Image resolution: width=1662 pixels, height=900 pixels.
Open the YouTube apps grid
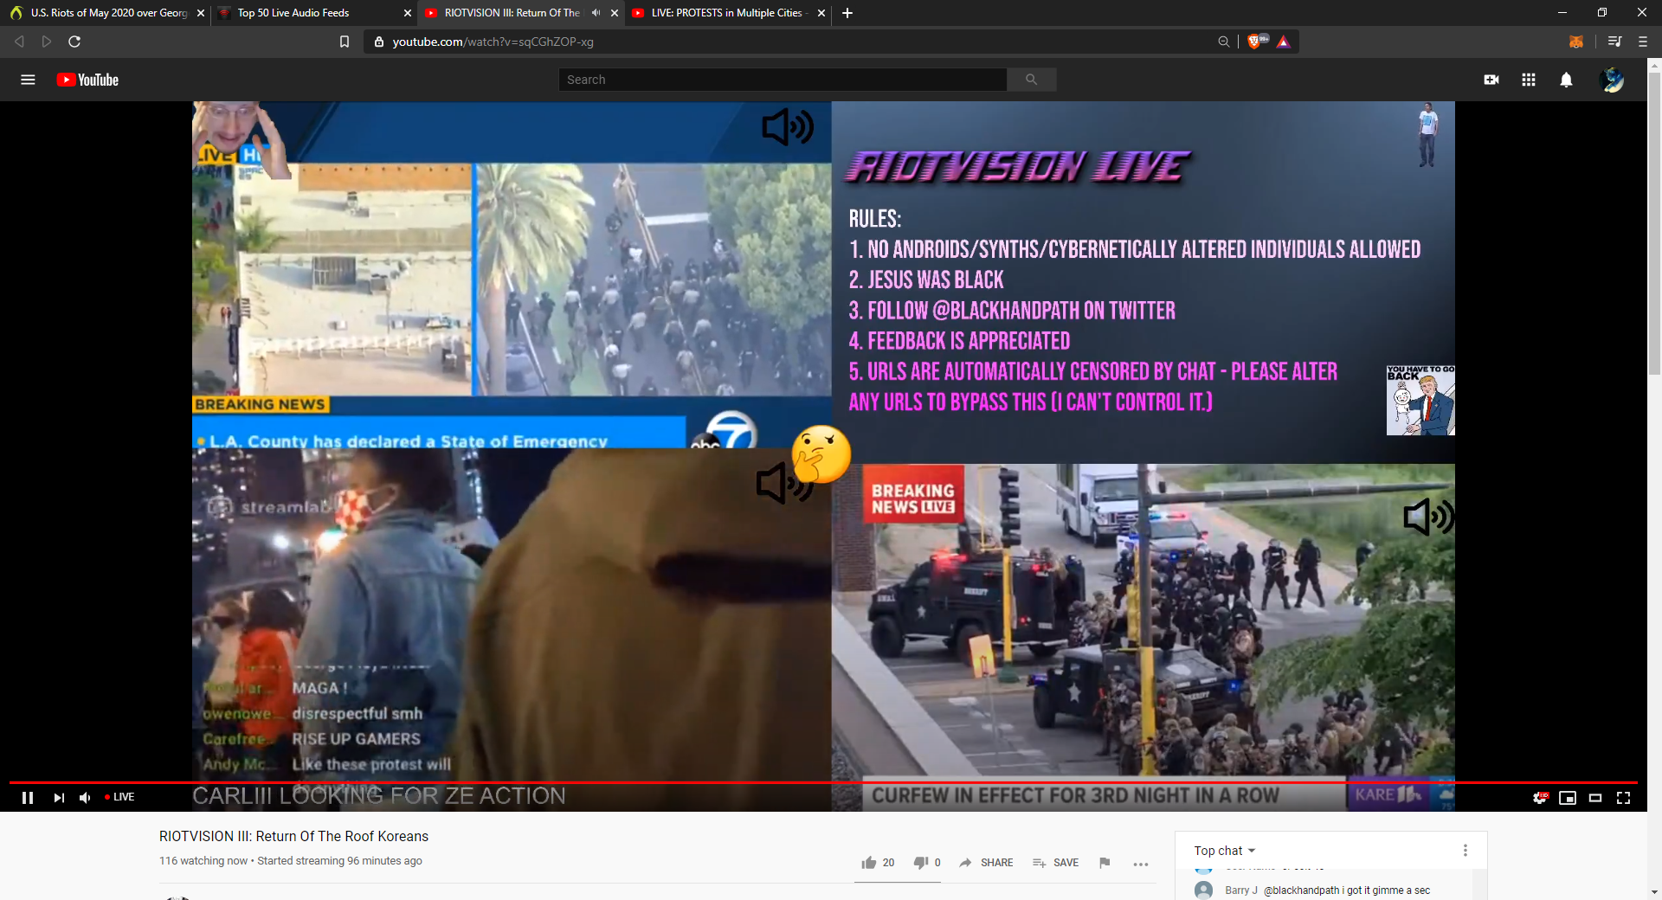1529,80
